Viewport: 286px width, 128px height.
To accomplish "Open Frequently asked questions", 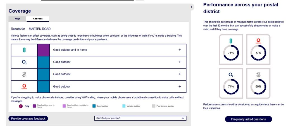I will (248, 119).
